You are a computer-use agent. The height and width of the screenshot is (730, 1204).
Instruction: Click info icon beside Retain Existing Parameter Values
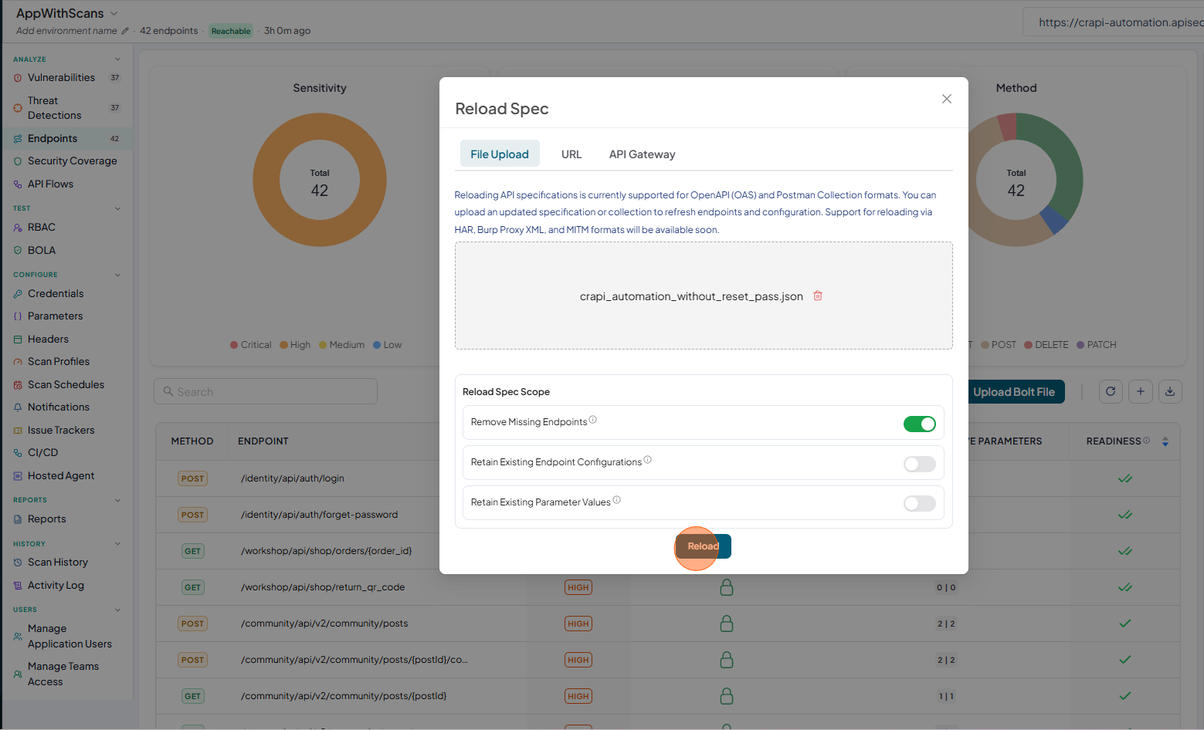(617, 500)
